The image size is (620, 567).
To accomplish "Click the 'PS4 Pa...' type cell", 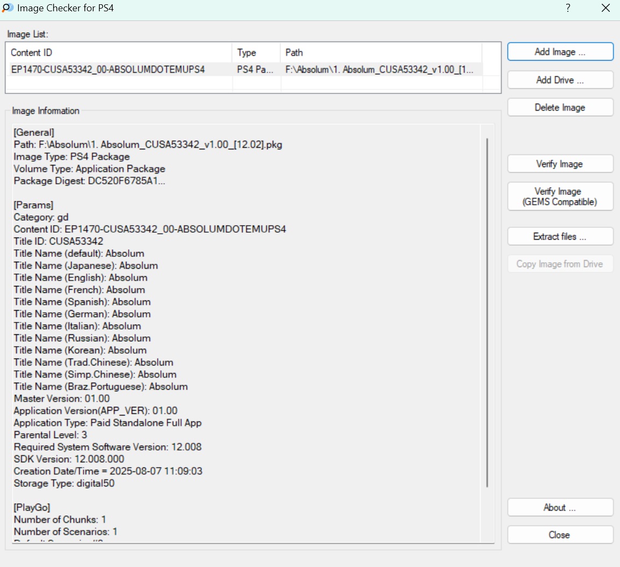I will click(255, 69).
